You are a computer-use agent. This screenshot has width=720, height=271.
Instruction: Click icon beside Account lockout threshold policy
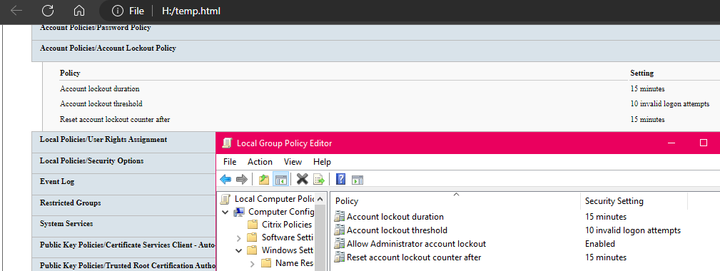(340, 230)
